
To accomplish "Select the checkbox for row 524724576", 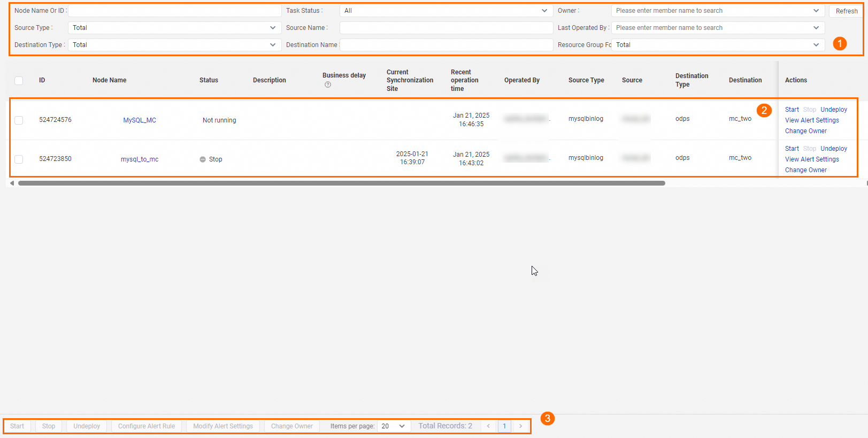I will coord(19,120).
